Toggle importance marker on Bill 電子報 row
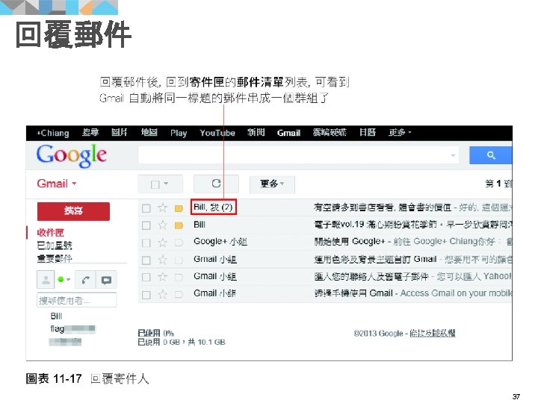This screenshot has height=403, width=538. tap(179, 225)
